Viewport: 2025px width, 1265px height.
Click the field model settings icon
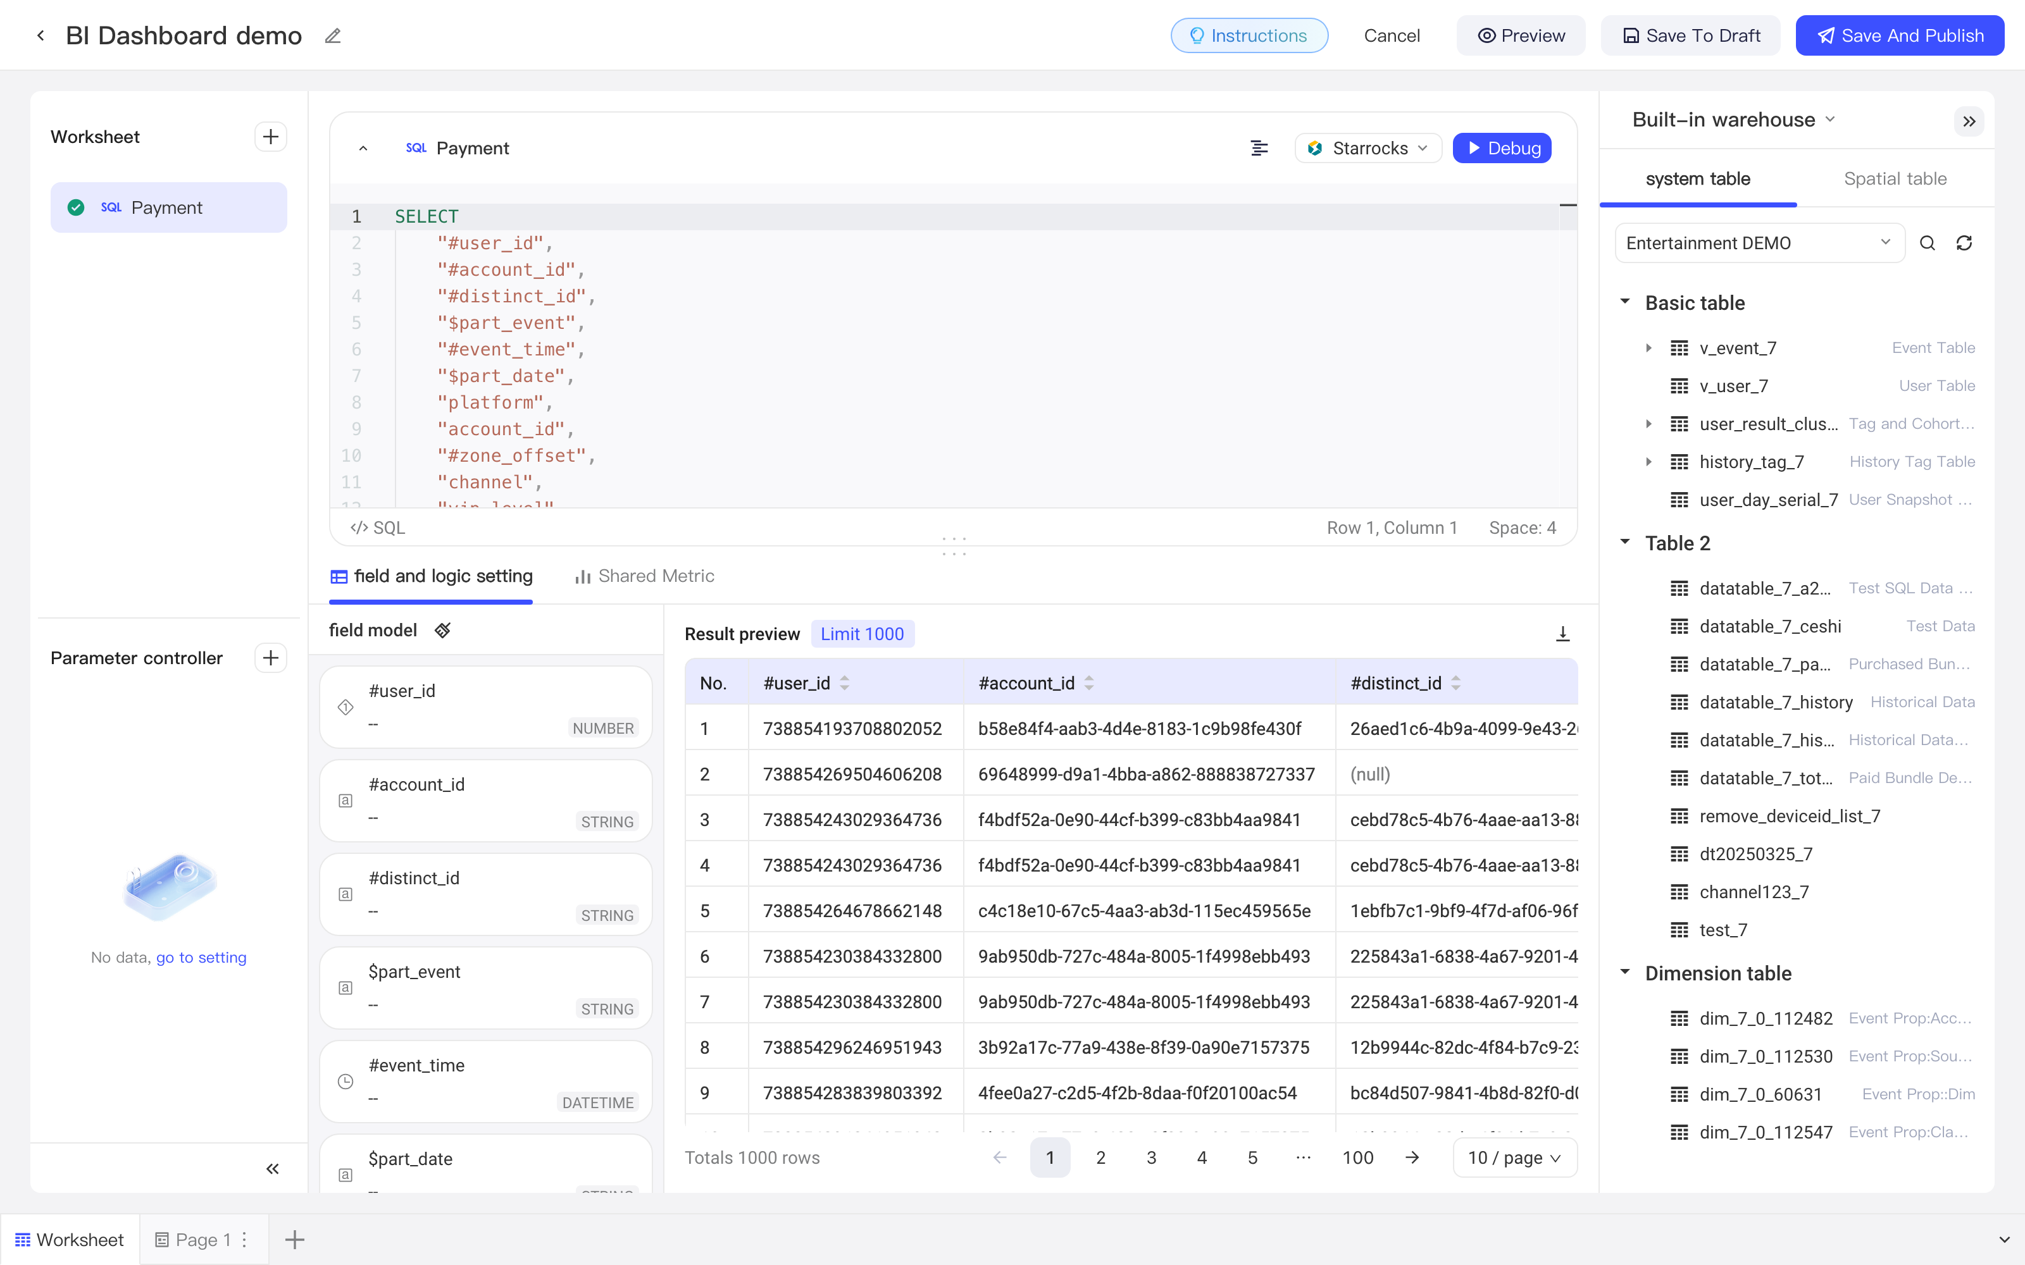[443, 630]
